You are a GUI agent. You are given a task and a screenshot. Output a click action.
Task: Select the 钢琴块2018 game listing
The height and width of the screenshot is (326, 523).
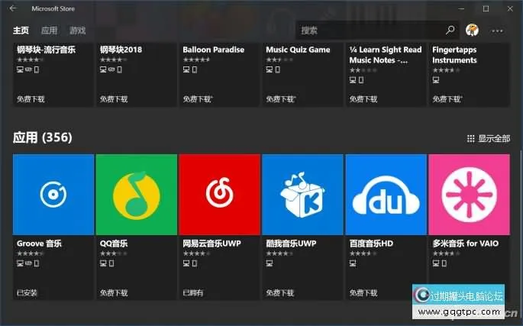click(121, 50)
